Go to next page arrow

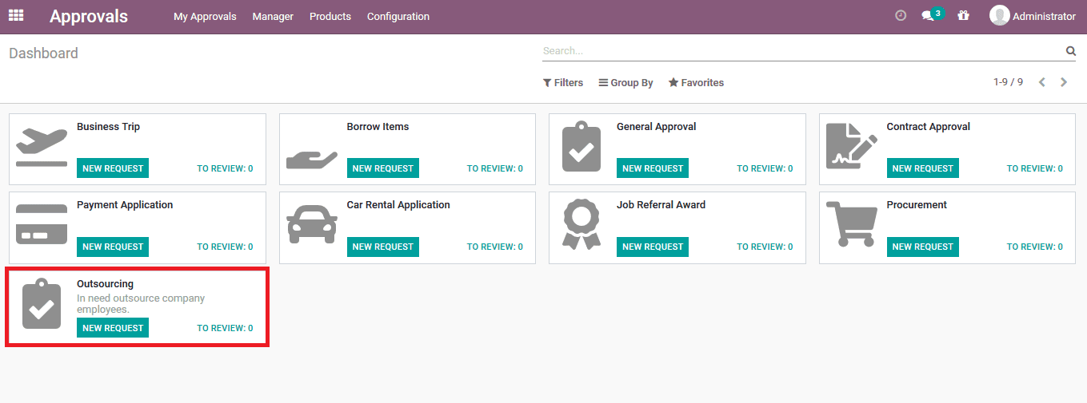(x=1064, y=82)
